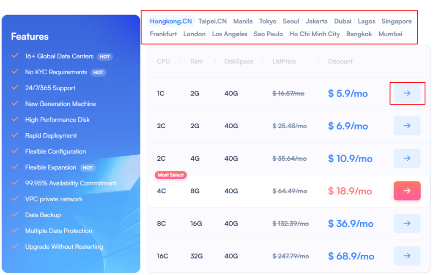Switch to the Taipei,CN location tab
This screenshot has height=275, width=433.
point(212,21)
